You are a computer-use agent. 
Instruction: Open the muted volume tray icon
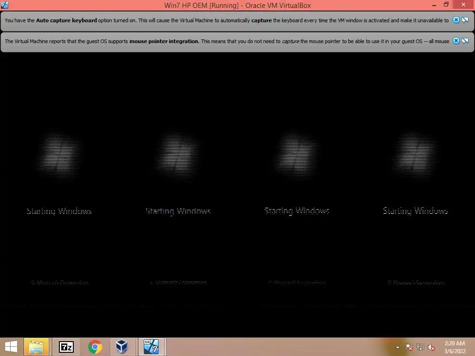tap(431, 347)
